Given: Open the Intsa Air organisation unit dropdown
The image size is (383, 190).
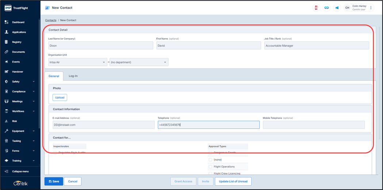Looking at the screenshot, I should [x=77, y=62].
